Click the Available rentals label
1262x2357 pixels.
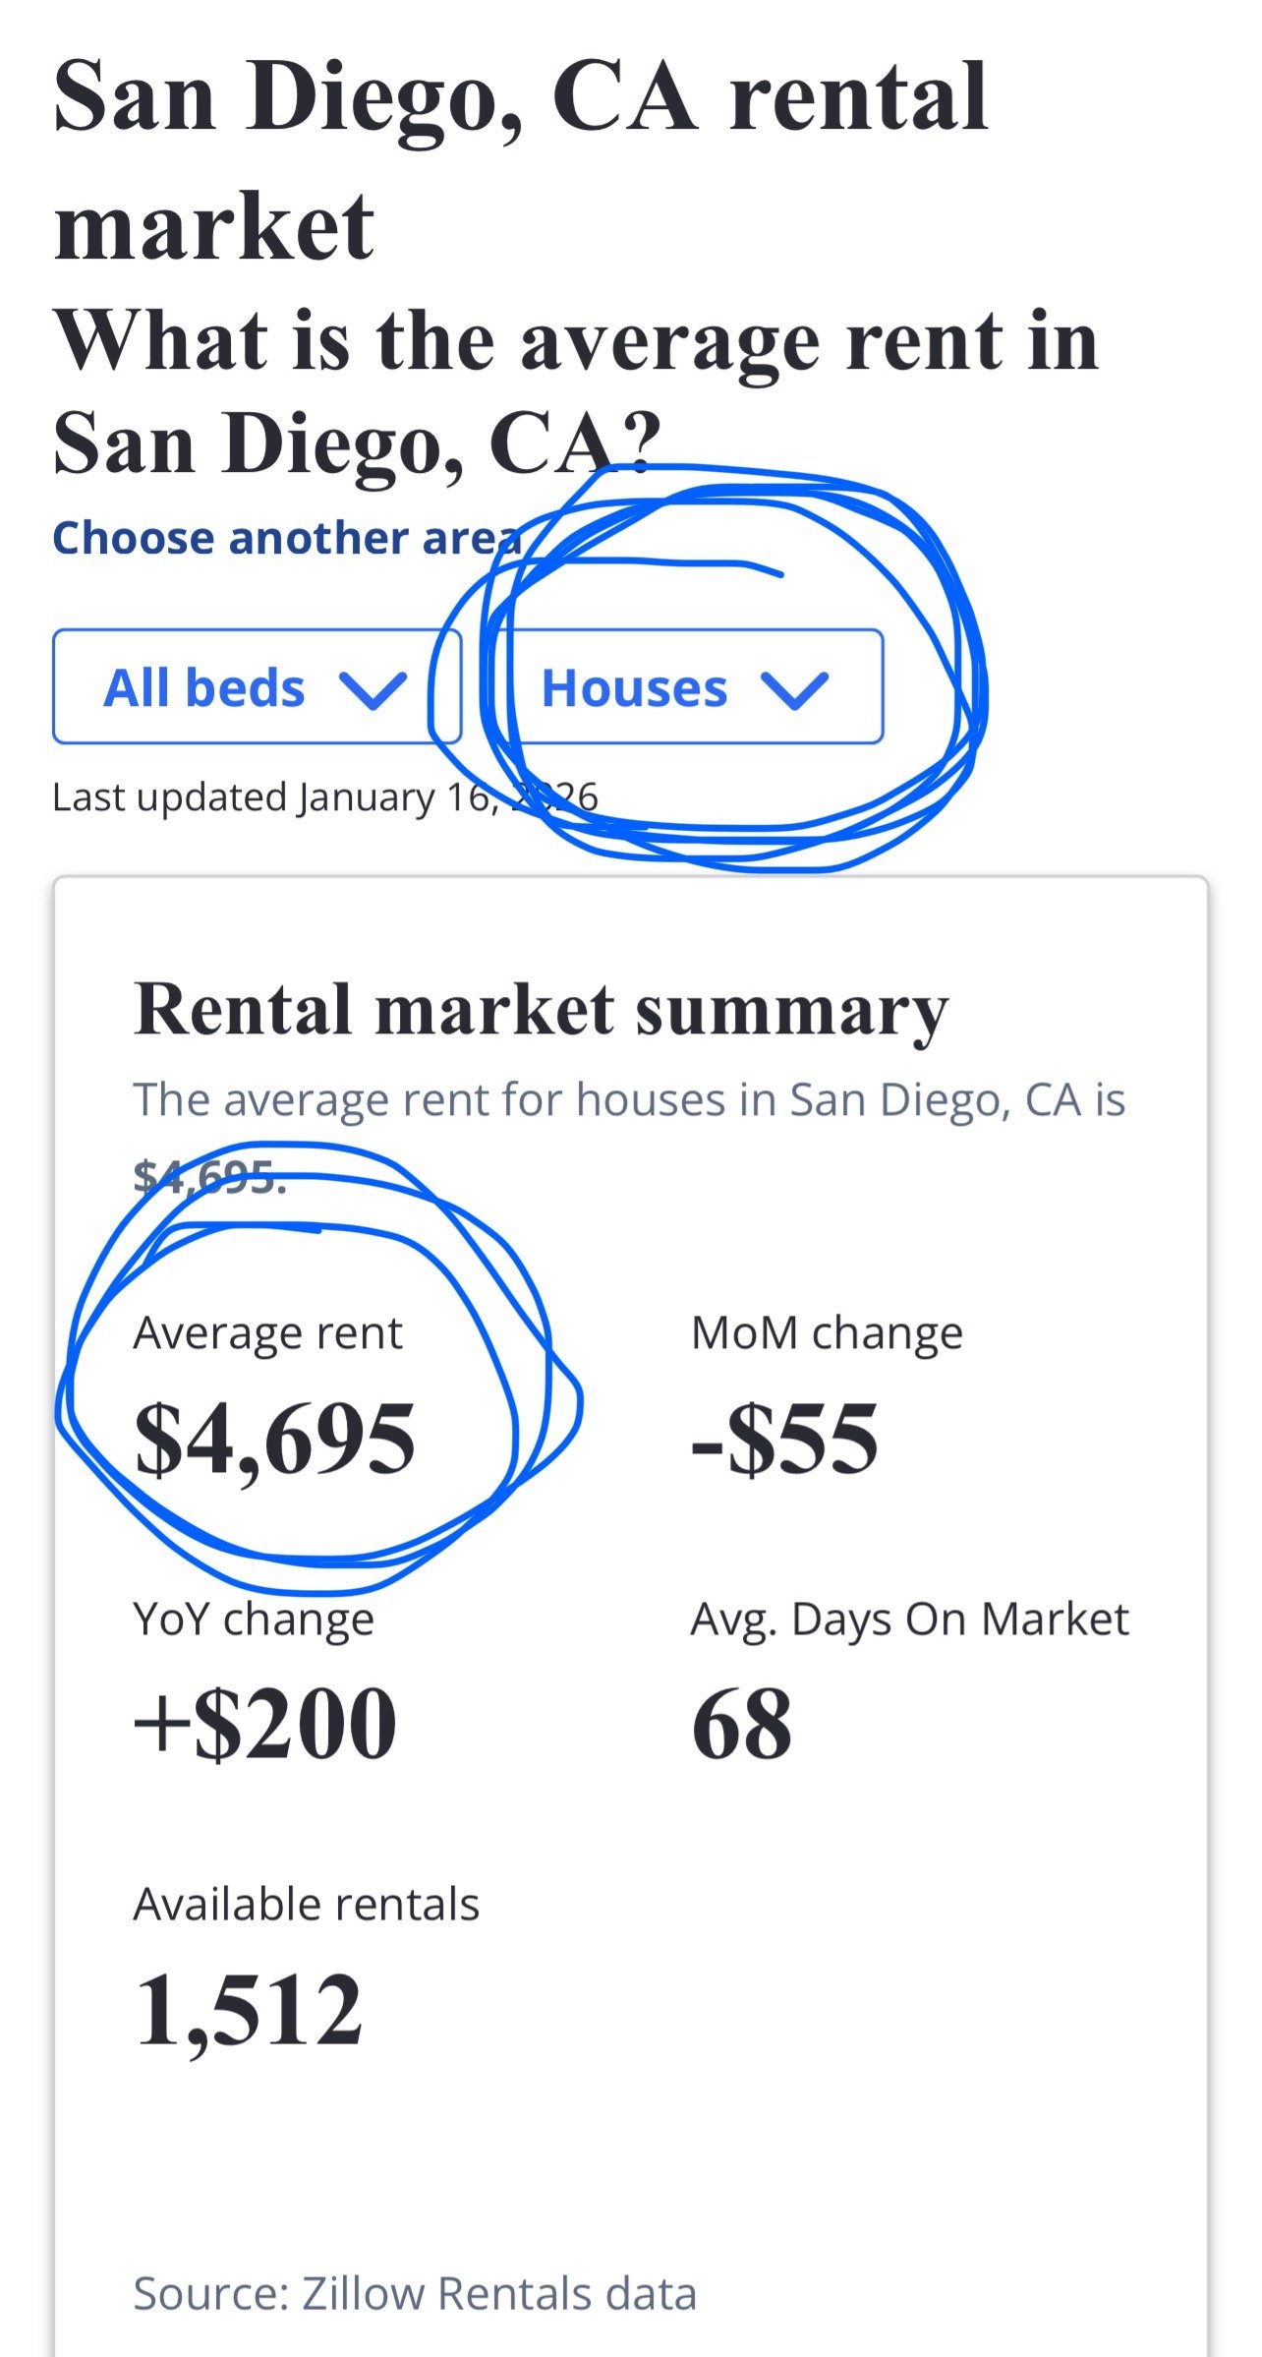[307, 1904]
